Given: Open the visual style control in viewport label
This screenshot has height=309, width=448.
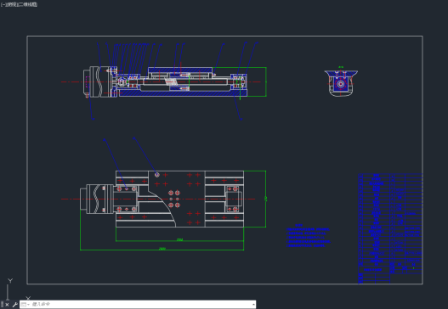Looking at the screenshot, I should pyautogui.click(x=28, y=4).
